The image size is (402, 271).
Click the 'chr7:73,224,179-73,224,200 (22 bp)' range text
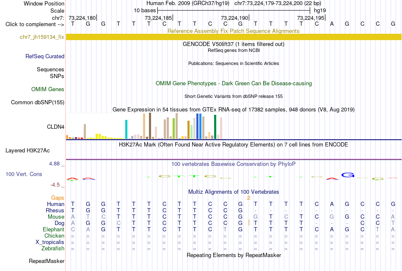(278, 3)
